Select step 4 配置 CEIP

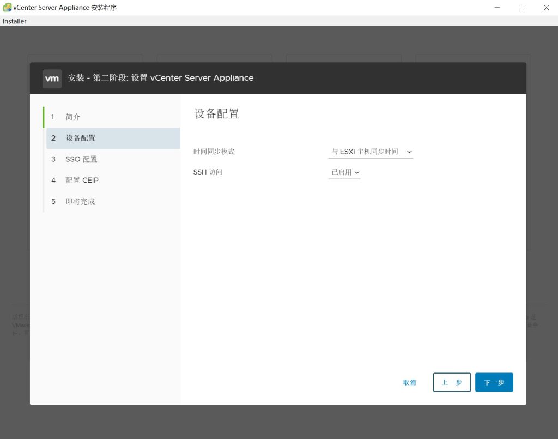click(113, 180)
